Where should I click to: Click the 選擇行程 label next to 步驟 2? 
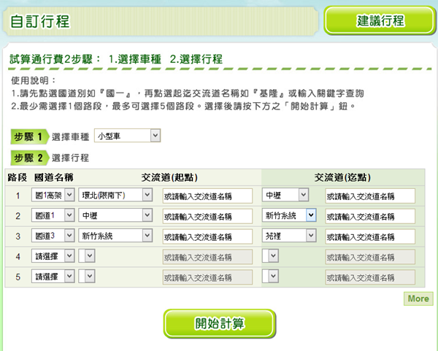[70, 158]
